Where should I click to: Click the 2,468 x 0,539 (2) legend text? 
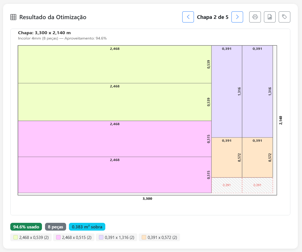[x=34, y=237]
